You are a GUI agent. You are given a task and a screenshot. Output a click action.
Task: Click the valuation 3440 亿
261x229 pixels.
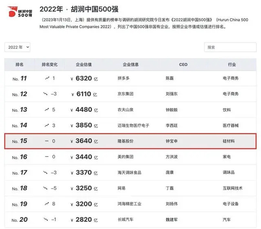coord(84,157)
